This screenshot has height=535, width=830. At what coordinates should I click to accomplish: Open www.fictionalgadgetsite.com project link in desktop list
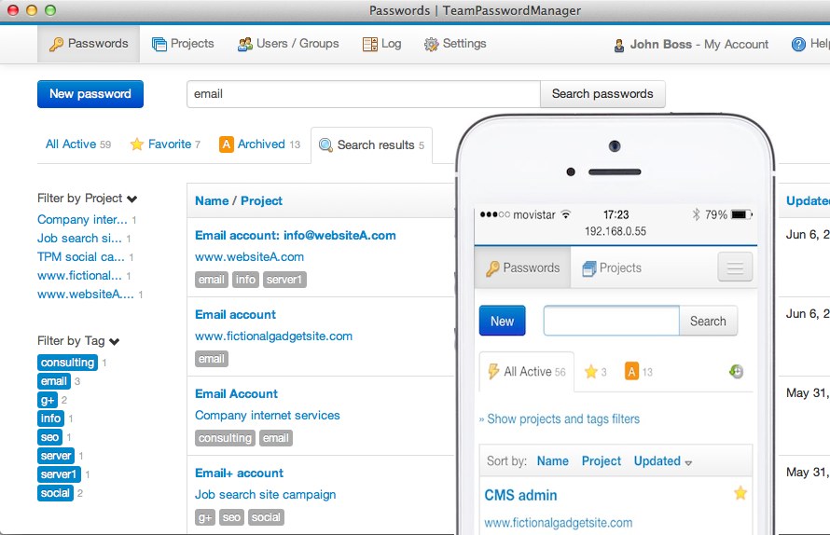click(273, 336)
